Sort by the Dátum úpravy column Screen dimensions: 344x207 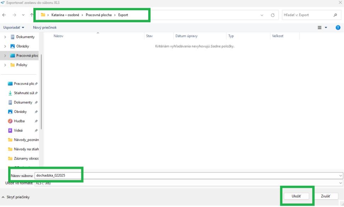[x=186, y=36]
